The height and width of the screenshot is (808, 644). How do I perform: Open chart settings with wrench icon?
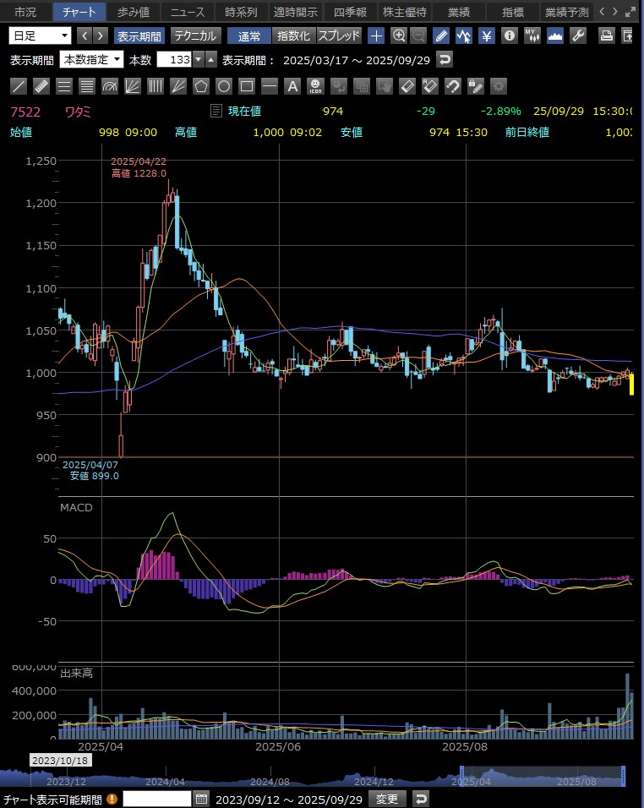(x=578, y=35)
